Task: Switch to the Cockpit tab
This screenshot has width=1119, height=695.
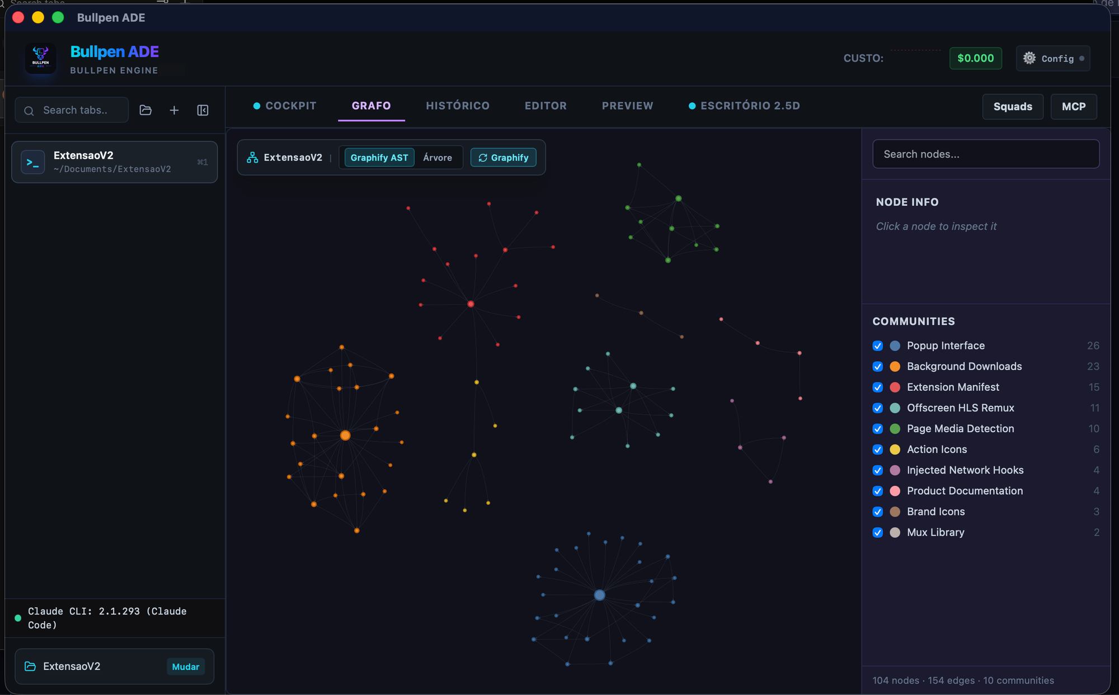Action: click(285, 106)
